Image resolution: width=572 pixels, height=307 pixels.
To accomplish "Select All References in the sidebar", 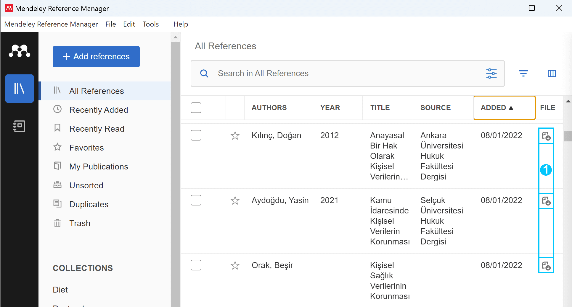I will coord(105,91).
